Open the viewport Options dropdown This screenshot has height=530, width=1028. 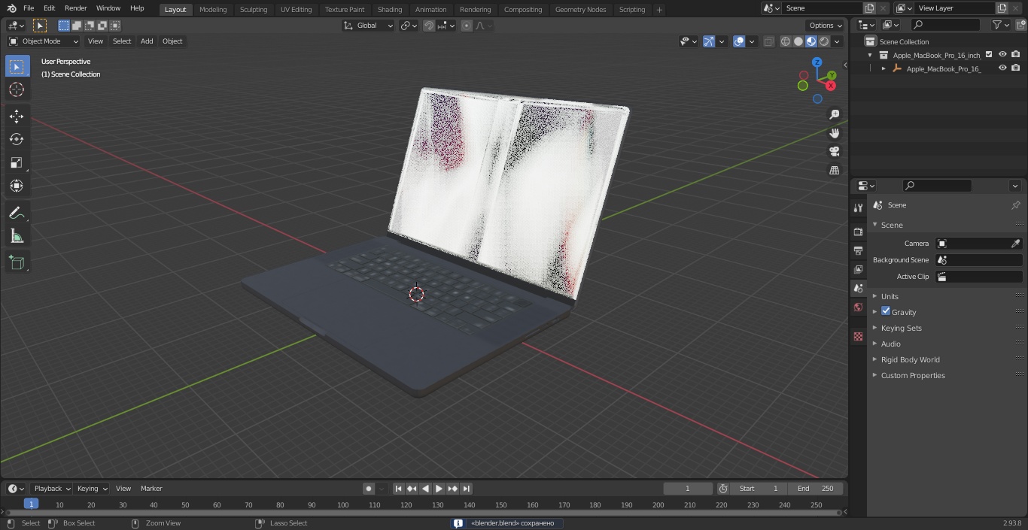826,26
